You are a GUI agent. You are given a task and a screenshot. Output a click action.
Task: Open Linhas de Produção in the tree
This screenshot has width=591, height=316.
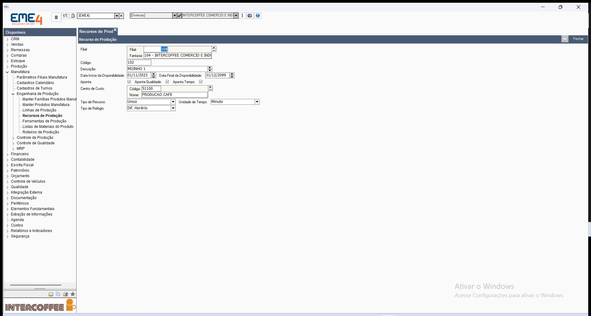(x=39, y=110)
